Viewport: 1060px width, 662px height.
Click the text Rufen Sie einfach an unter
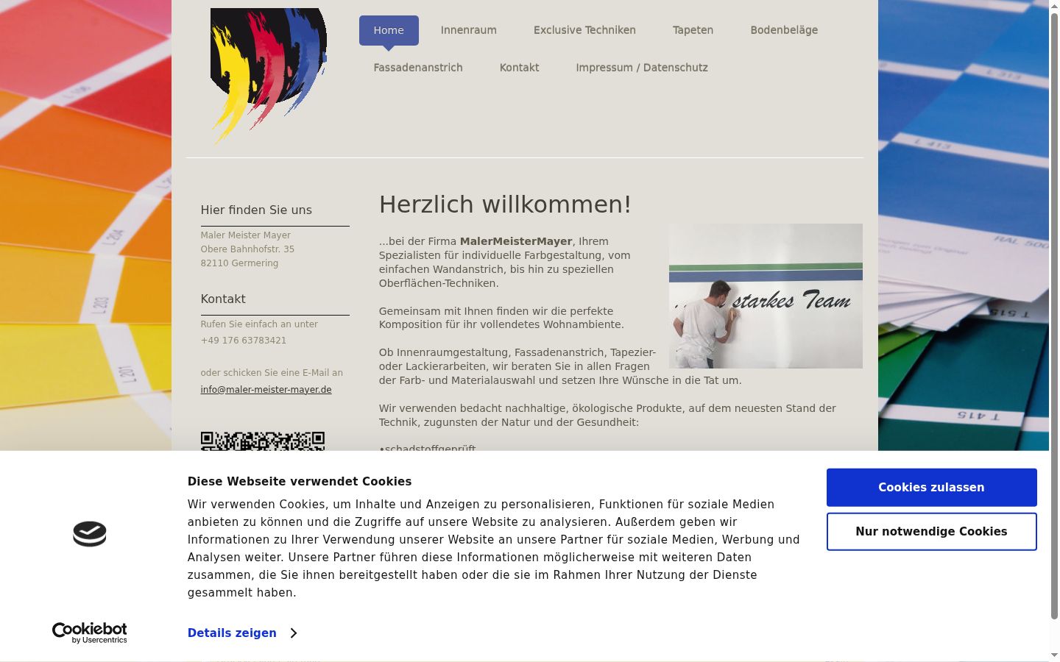259,324
